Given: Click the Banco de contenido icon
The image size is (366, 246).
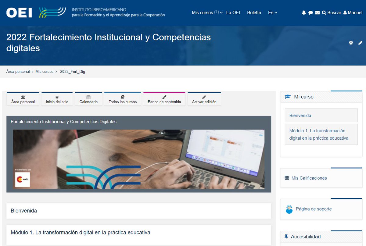Looking at the screenshot, I should (x=164, y=97).
